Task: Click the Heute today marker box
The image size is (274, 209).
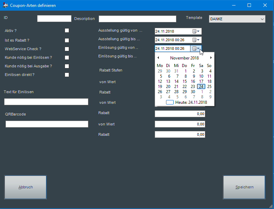Action: coord(170,102)
